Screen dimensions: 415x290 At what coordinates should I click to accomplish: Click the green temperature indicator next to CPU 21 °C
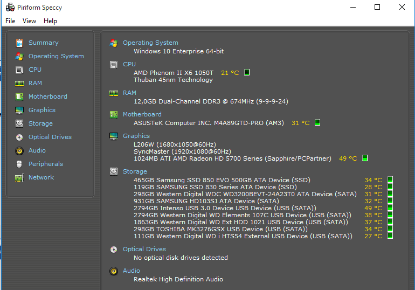tap(247, 72)
